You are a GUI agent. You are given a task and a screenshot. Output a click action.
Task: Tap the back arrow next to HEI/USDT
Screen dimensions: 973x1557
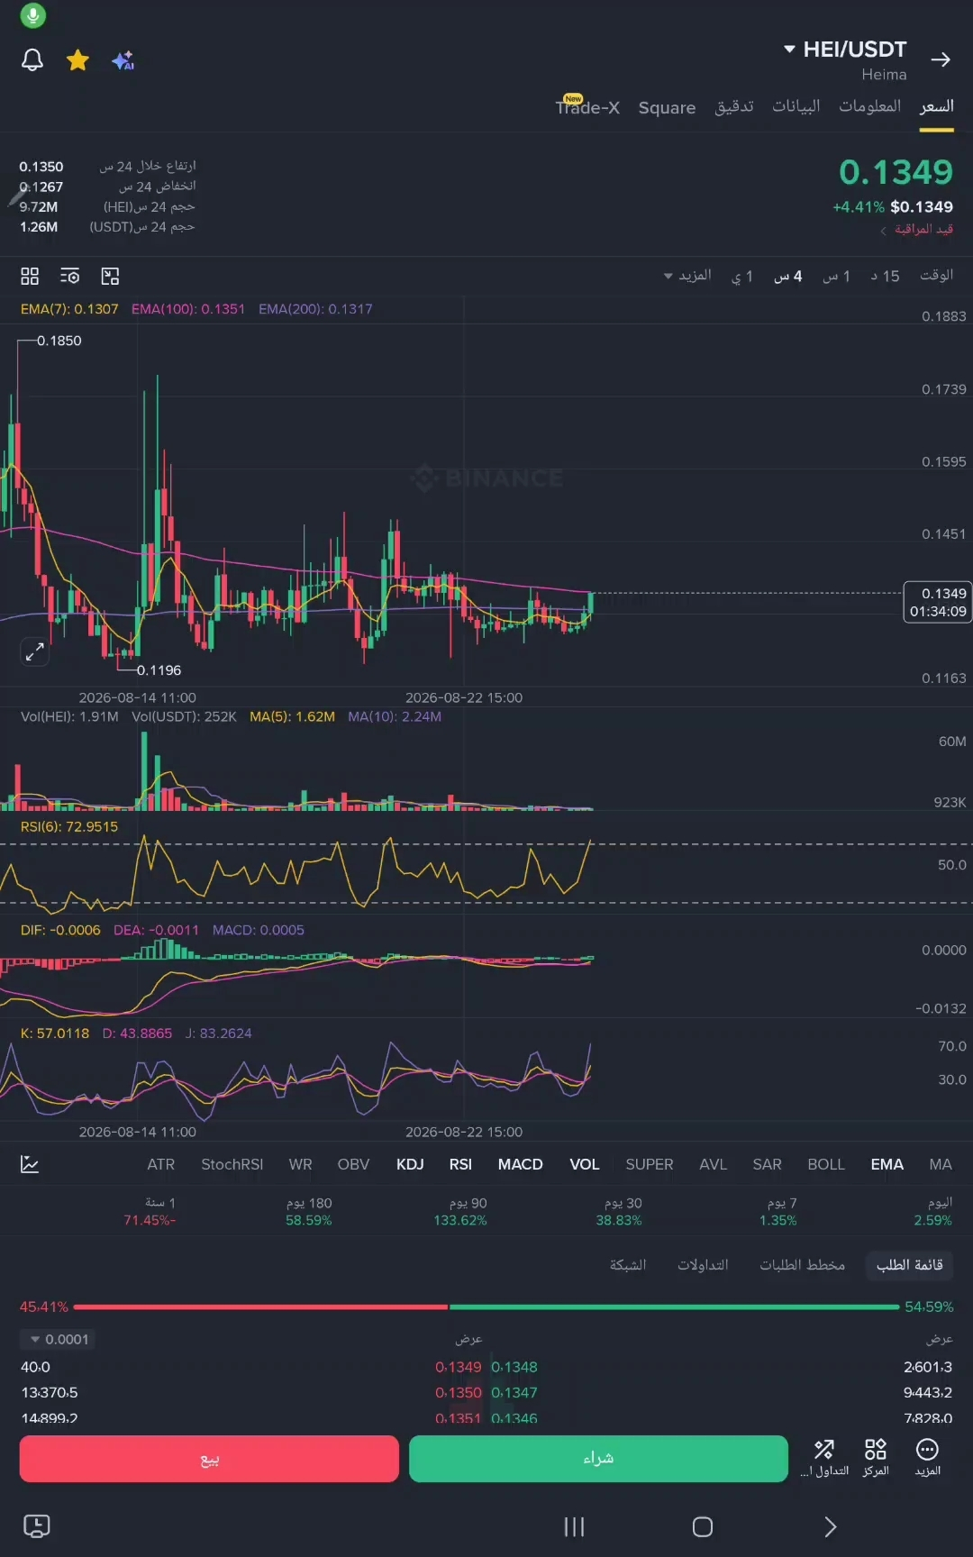point(941,59)
